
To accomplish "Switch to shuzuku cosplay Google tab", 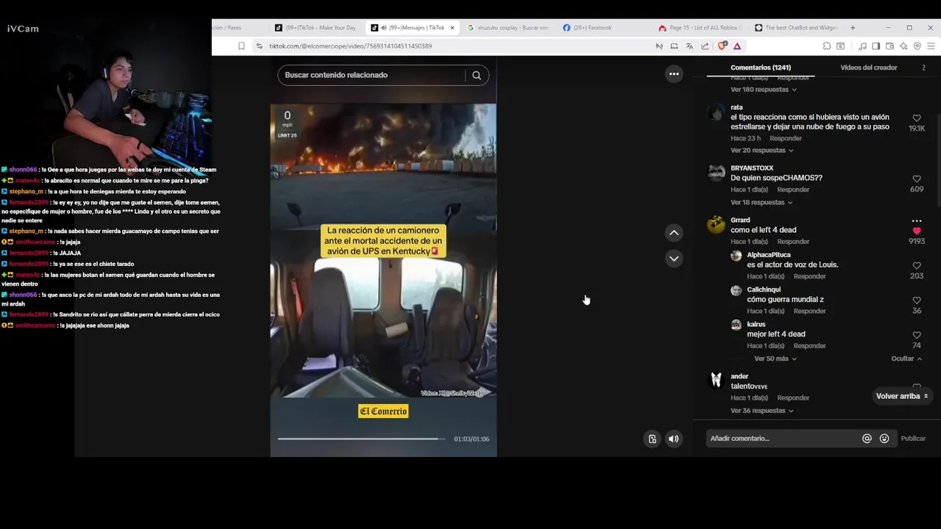I will [509, 28].
